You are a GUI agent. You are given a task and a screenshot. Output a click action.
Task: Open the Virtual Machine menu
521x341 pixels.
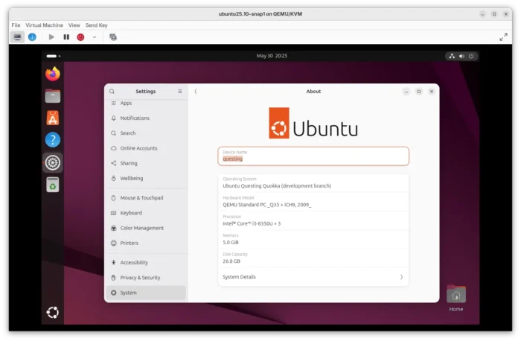click(44, 25)
